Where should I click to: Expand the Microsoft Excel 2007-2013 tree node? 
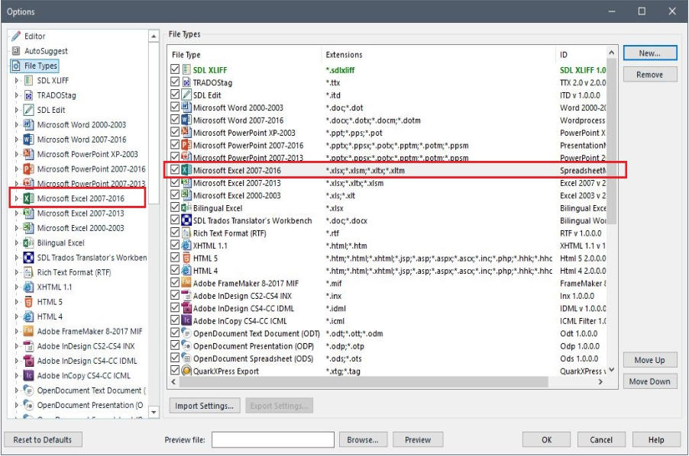click(17, 213)
